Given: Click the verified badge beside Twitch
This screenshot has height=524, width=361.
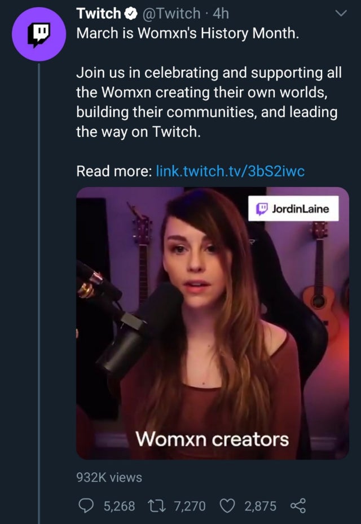Looking at the screenshot, I should [130, 13].
